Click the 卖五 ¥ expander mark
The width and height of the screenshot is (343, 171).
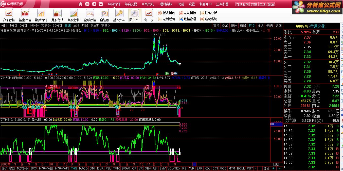click(x=294, y=37)
